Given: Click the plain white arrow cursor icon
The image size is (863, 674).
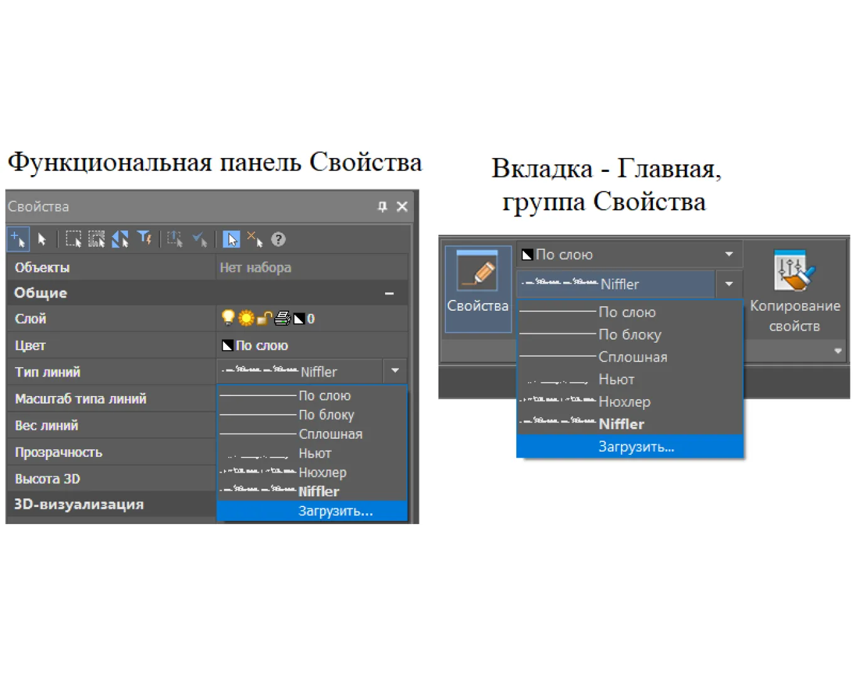Looking at the screenshot, I should click(x=42, y=239).
